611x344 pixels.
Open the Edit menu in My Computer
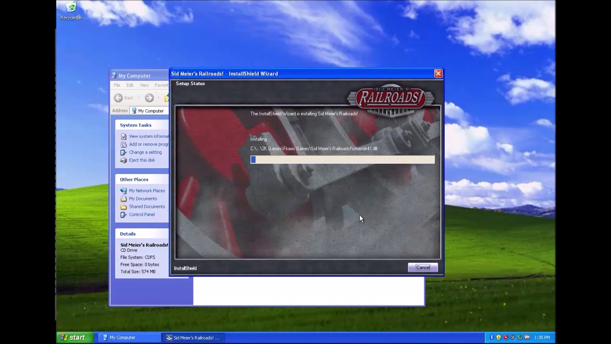130,85
